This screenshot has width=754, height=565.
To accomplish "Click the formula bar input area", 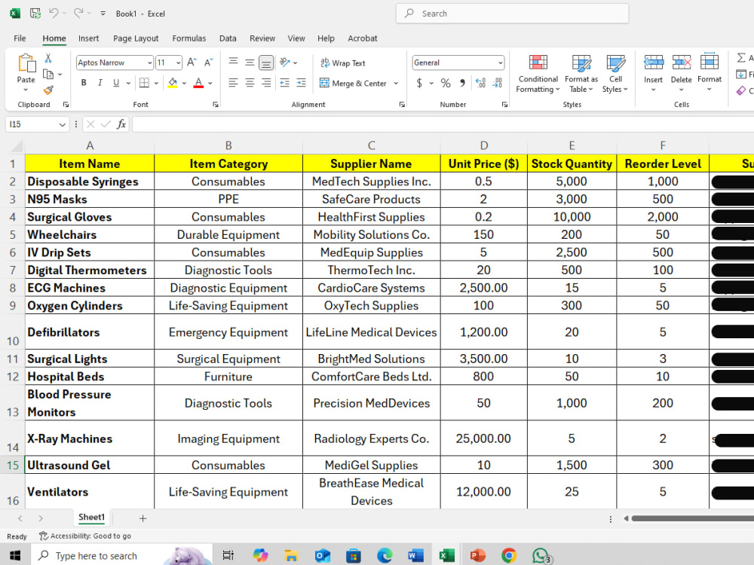I will 443,124.
